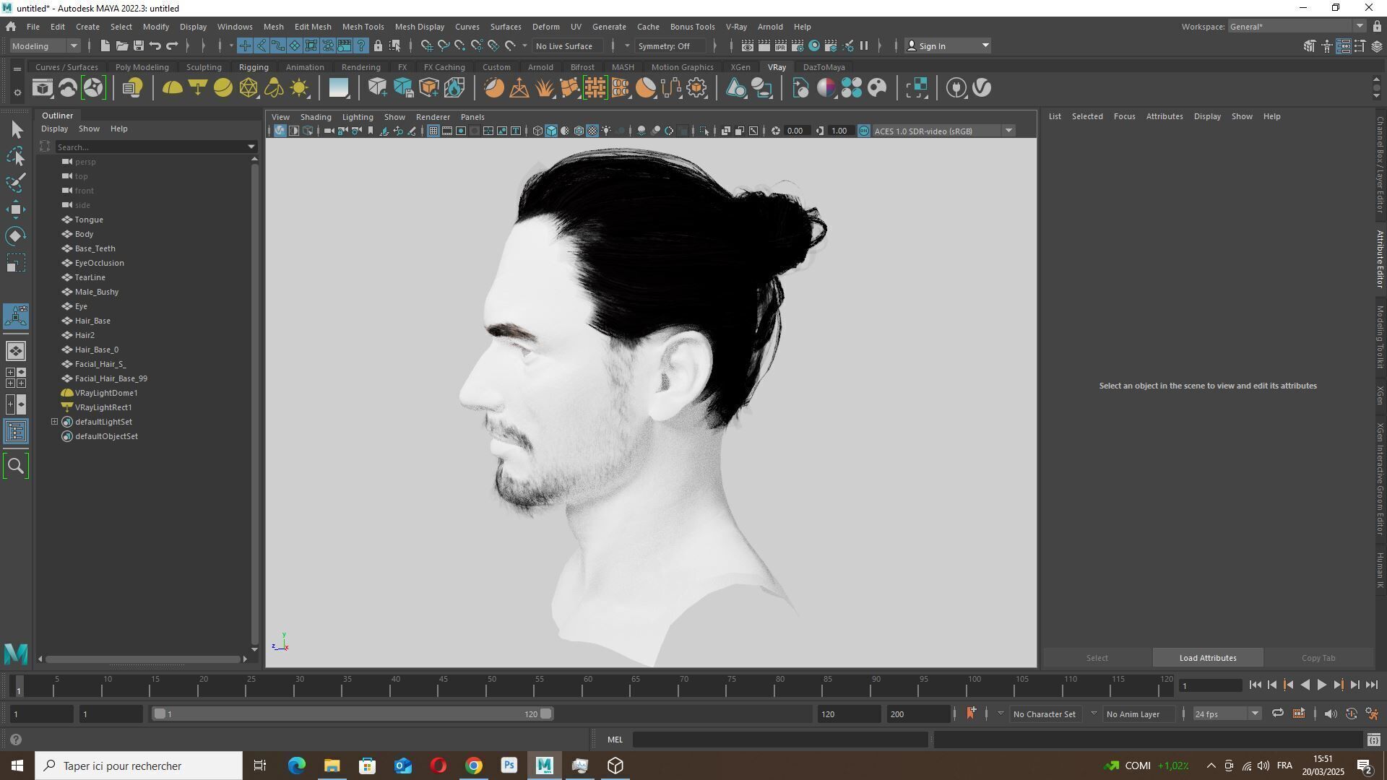Toggle the lock selection padlock icon
The image size is (1387, 780).
point(378,46)
